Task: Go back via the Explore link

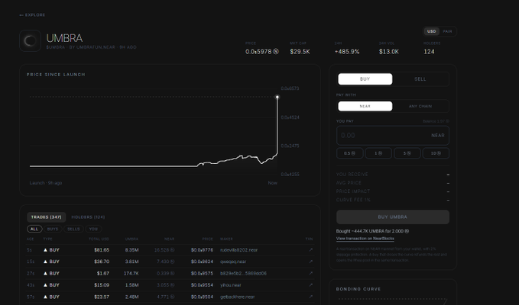Action: (32, 14)
